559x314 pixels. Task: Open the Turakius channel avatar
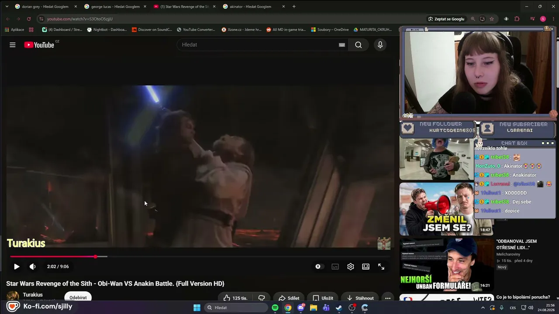click(x=13, y=297)
